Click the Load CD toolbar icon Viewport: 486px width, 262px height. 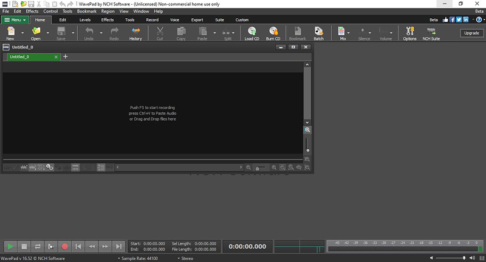[x=252, y=33]
